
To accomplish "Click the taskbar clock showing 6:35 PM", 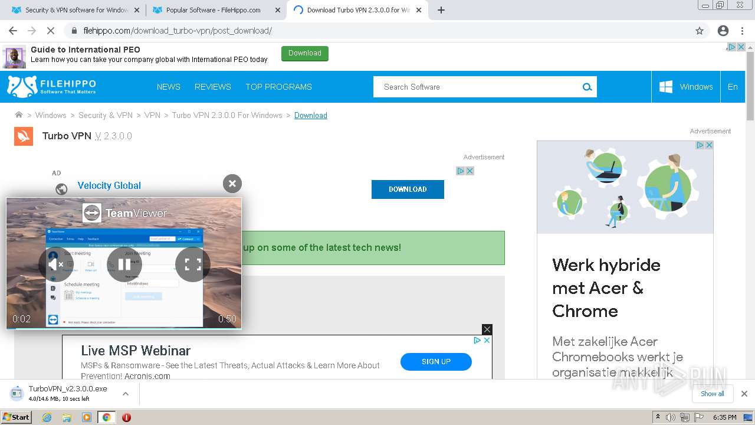I will (x=724, y=417).
